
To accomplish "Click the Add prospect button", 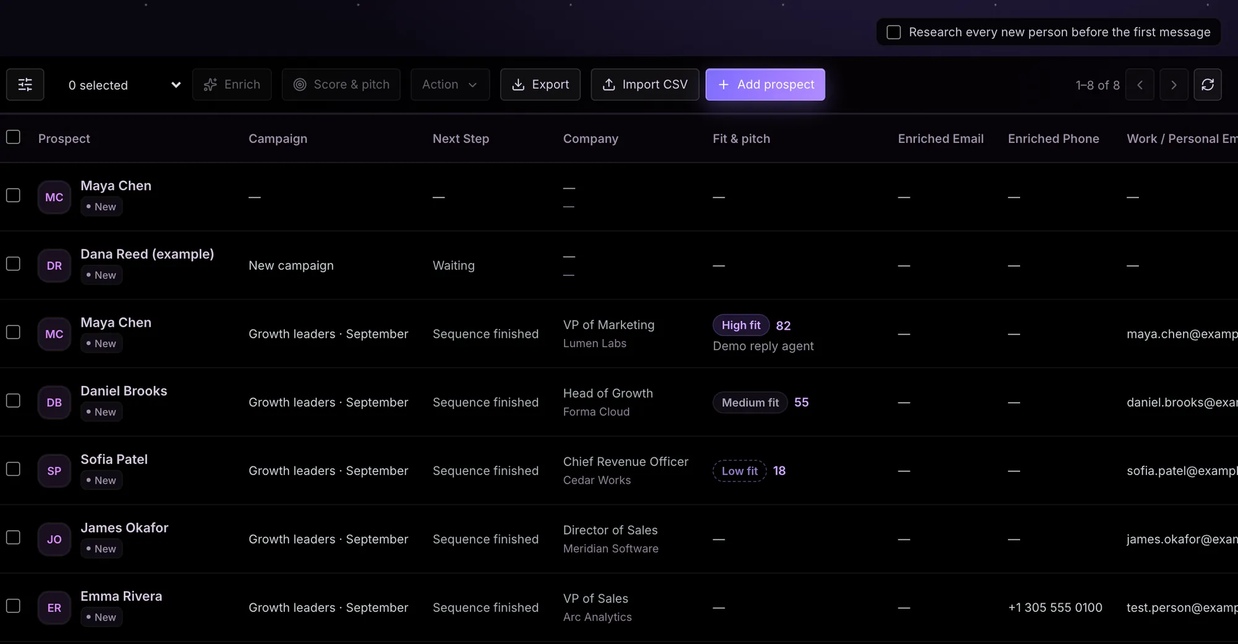I will (x=765, y=85).
